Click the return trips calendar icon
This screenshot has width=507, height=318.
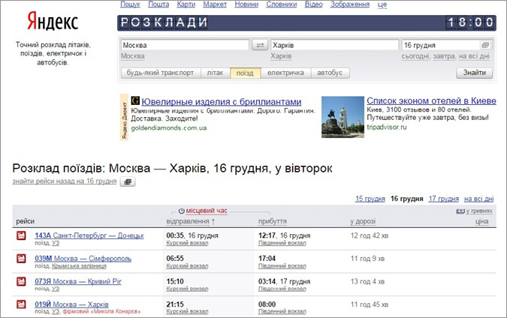pyautogui.click(x=127, y=181)
